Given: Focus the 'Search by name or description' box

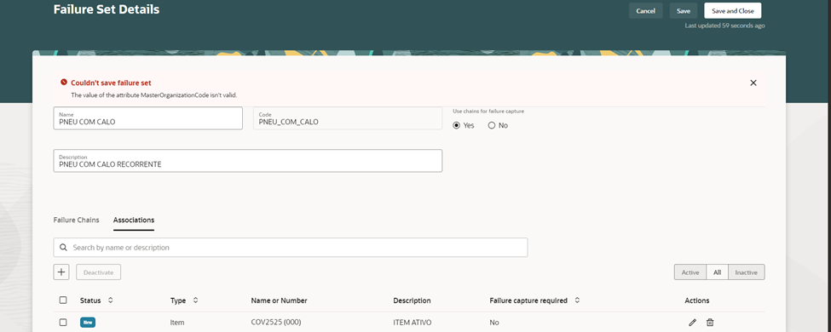Looking at the screenshot, I should pos(291,247).
